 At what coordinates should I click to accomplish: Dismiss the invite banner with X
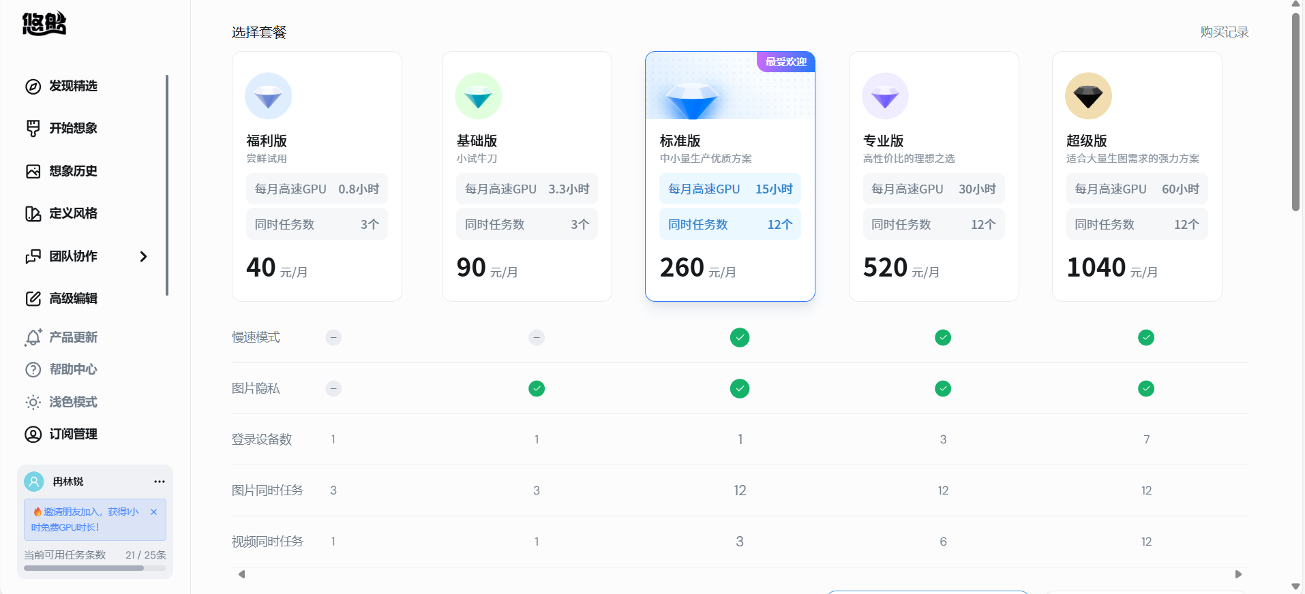[154, 512]
